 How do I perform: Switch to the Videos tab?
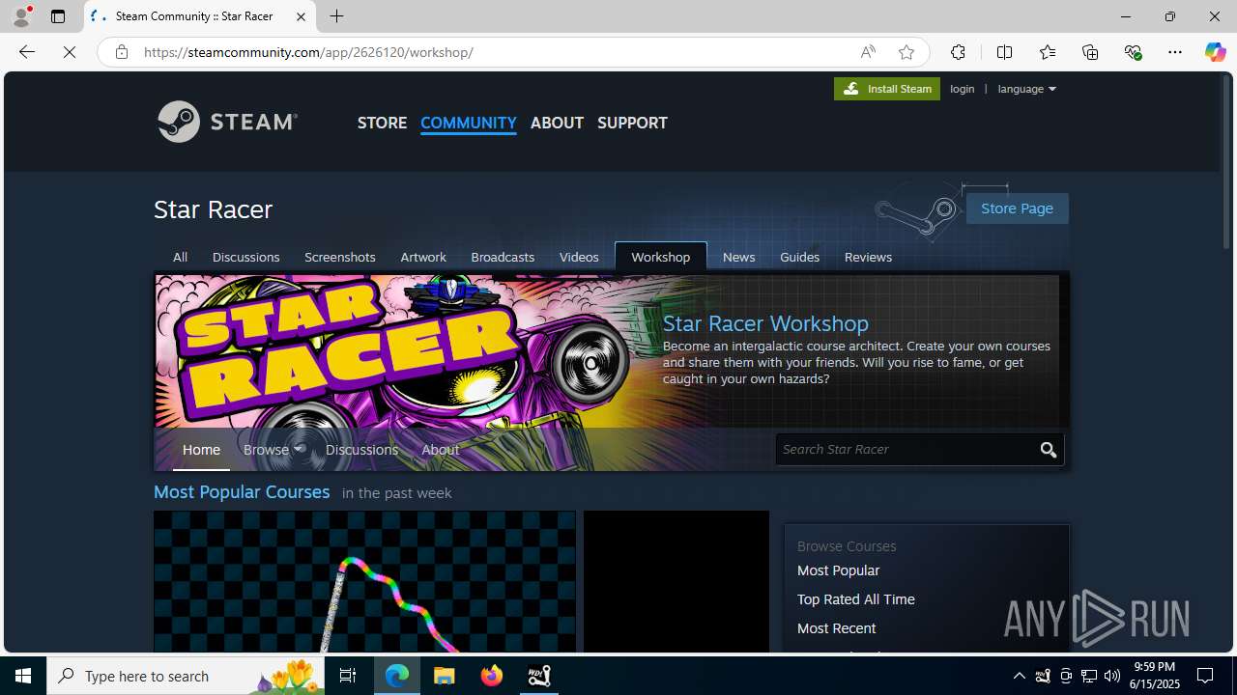click(x=579, y=257)
